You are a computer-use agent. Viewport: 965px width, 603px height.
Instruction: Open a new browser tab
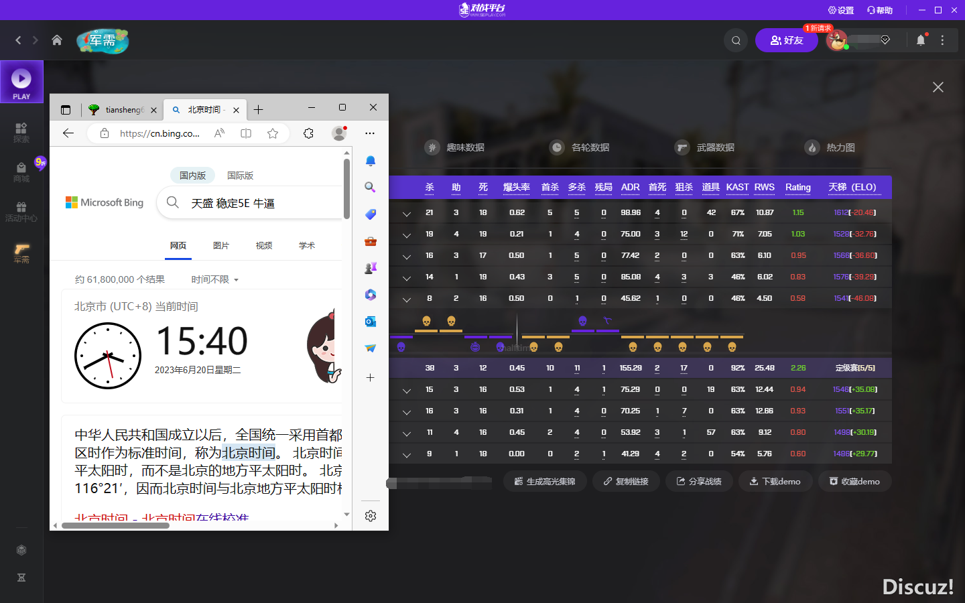(x=259, y=109)
